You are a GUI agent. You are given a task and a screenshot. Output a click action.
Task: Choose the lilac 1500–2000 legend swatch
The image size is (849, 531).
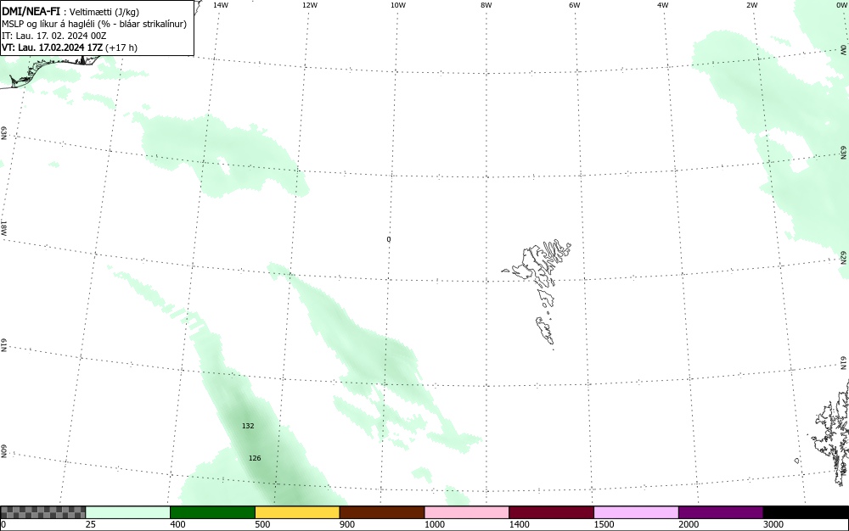636,512
